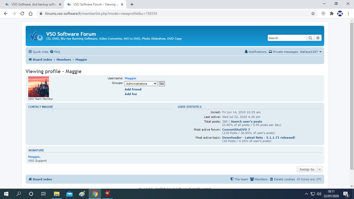Open the Jump to dropdown
Image resolution: width=354 pixels, height=199 pixels.
point(310,169)
